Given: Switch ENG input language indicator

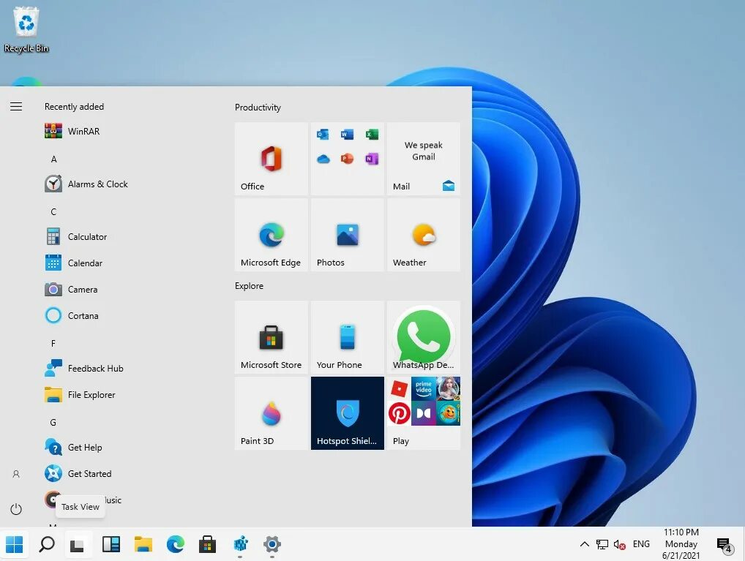Looking at the screenshot, I should click(x=641, y=544).
